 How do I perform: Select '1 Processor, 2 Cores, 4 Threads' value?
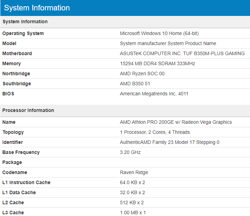(155, 132)
